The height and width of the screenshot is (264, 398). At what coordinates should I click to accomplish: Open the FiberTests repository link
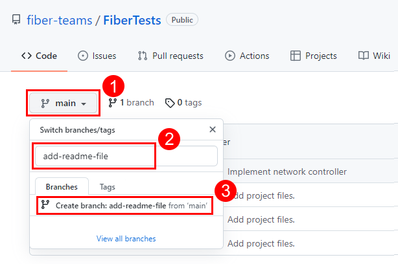[x=132, y=20]
